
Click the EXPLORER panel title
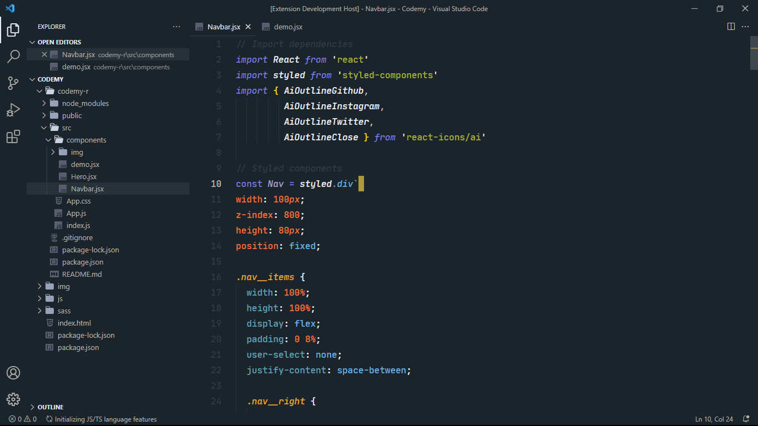click(x=52, y=27)
